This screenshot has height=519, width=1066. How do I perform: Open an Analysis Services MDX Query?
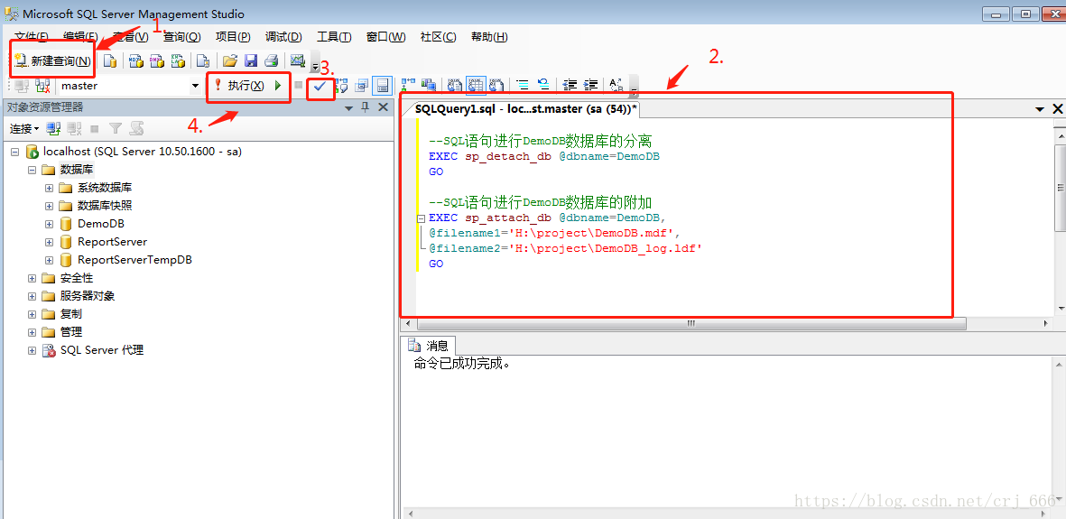(136, 60)
